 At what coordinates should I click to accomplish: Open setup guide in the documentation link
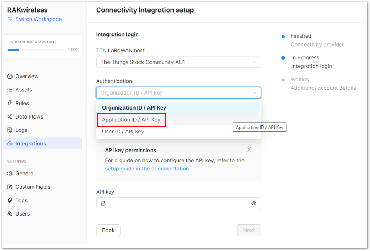(147, 169)
